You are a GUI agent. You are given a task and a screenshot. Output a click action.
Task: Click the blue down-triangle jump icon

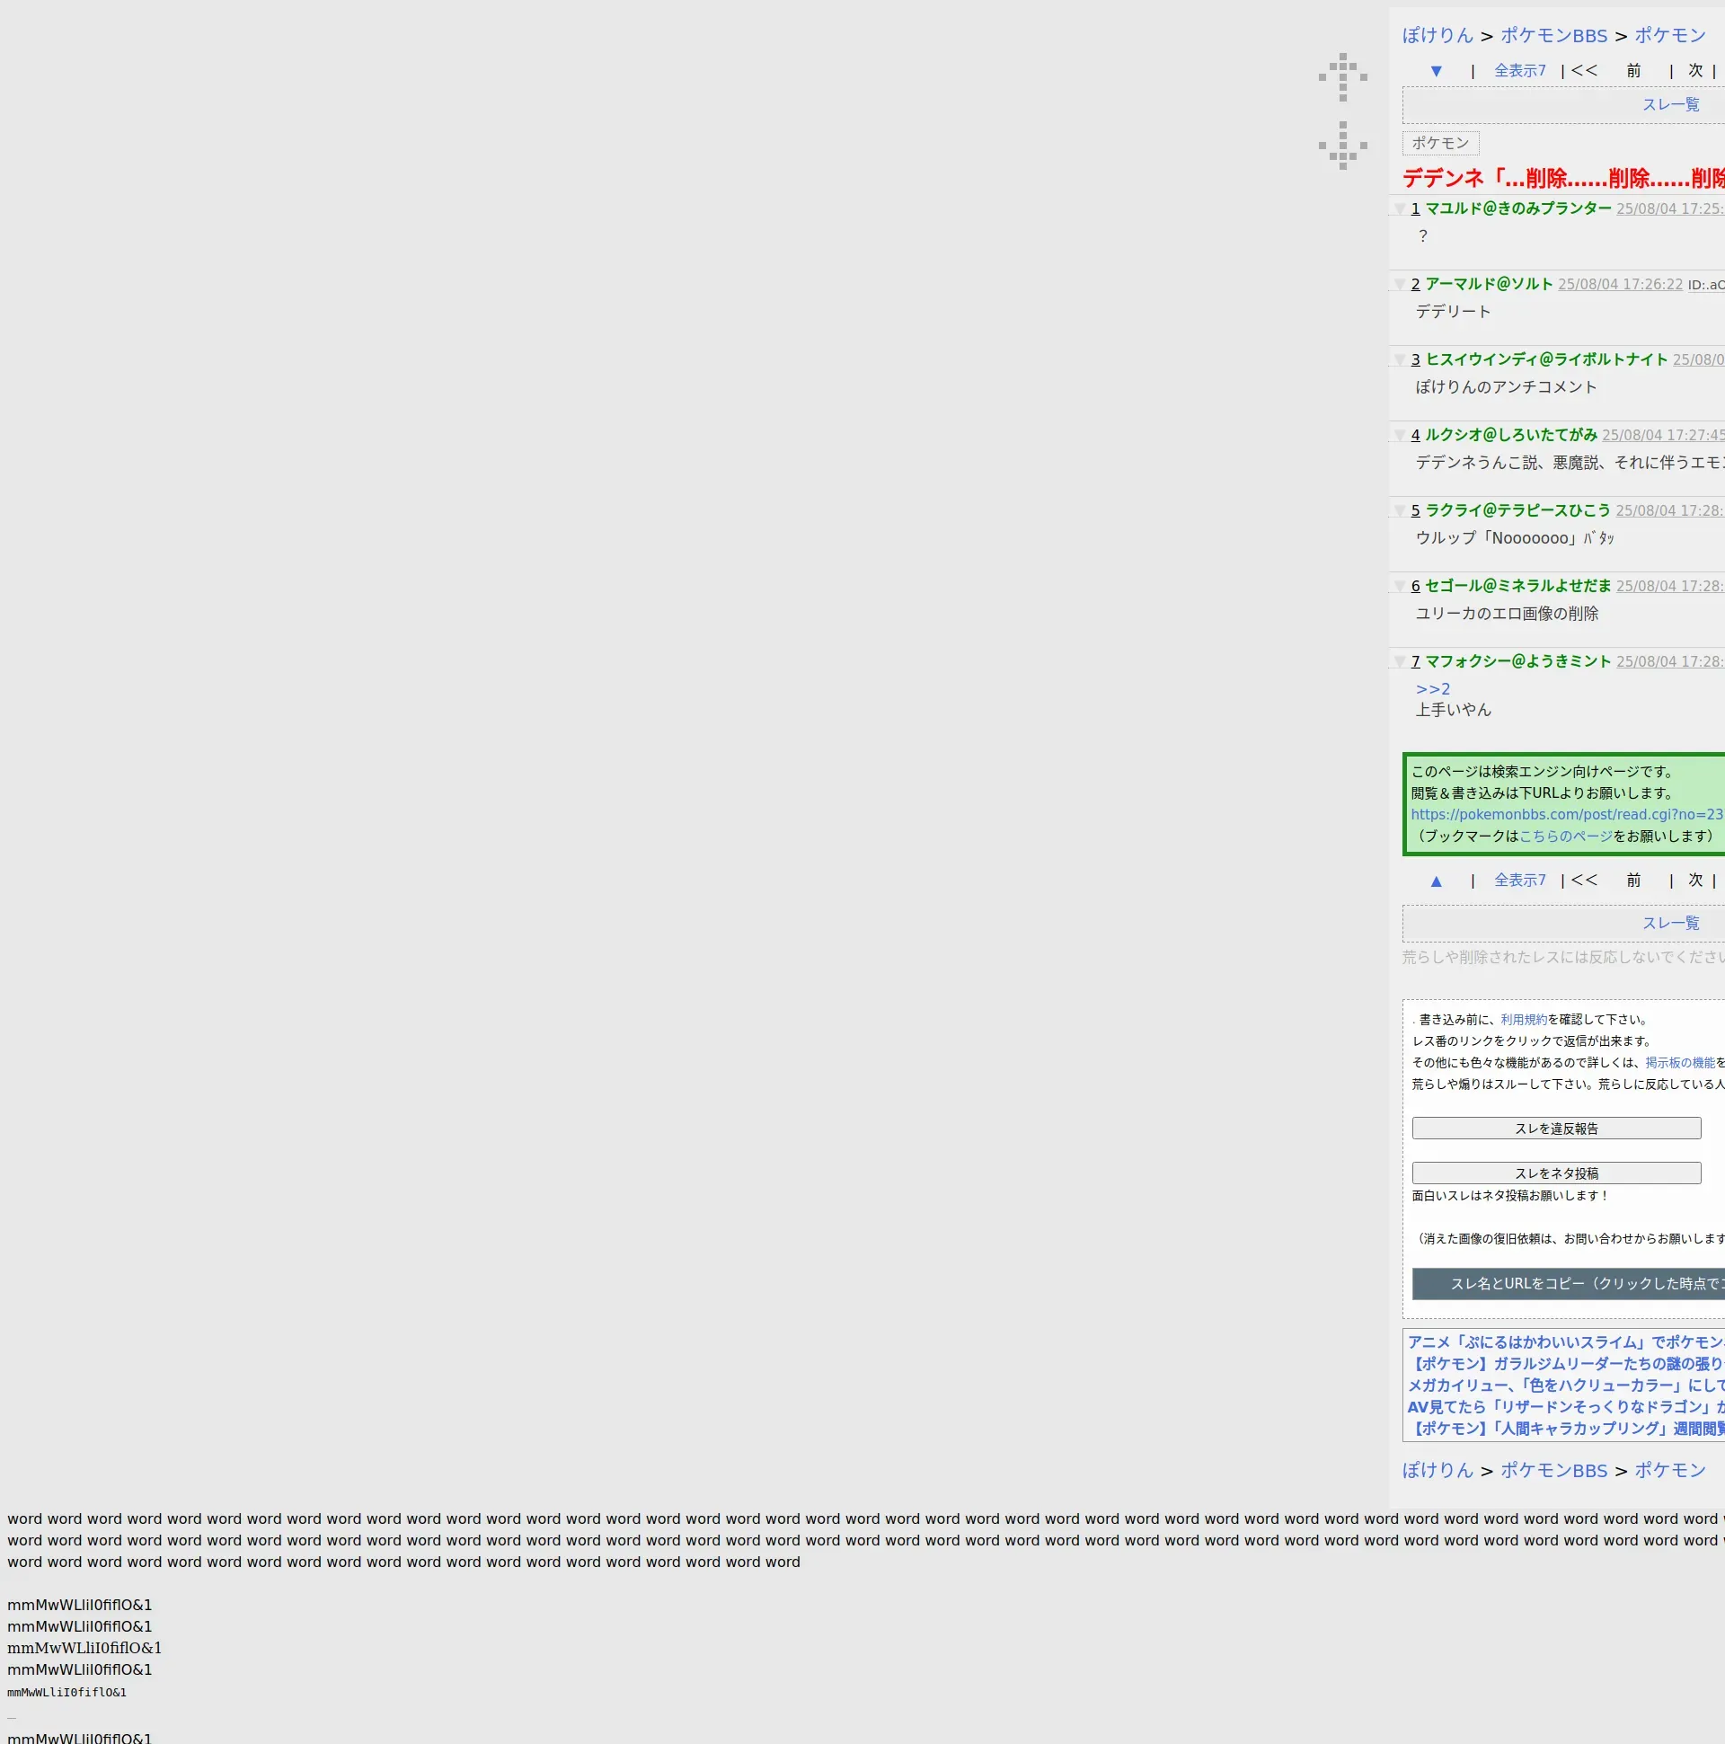tap(1435, 71)
